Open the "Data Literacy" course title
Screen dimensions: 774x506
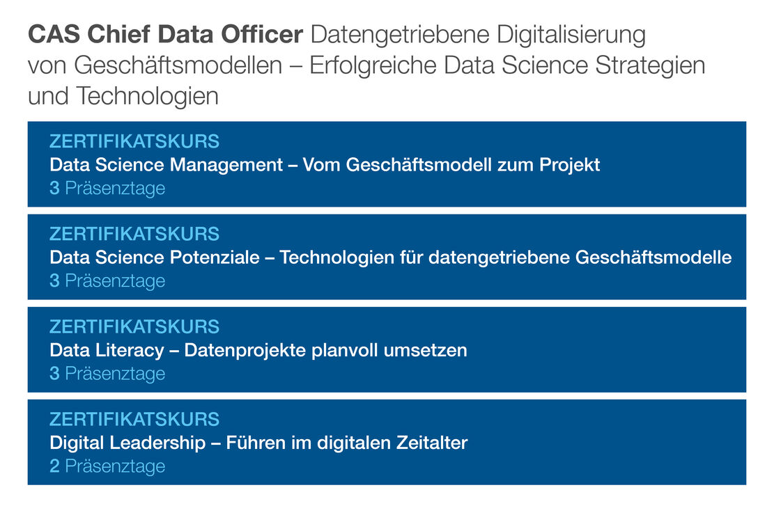point(107,350)
